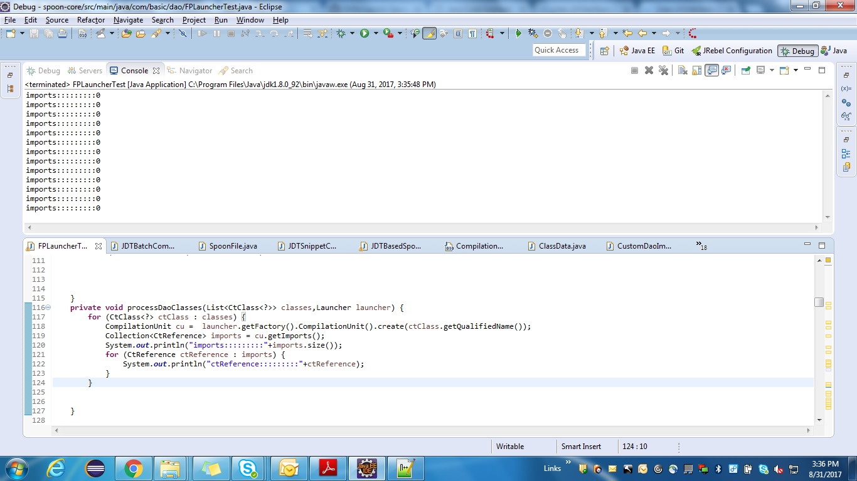857x481 pixels.
Task: Toggle Scroll Lock in the Console
Action: pos(696,71)
